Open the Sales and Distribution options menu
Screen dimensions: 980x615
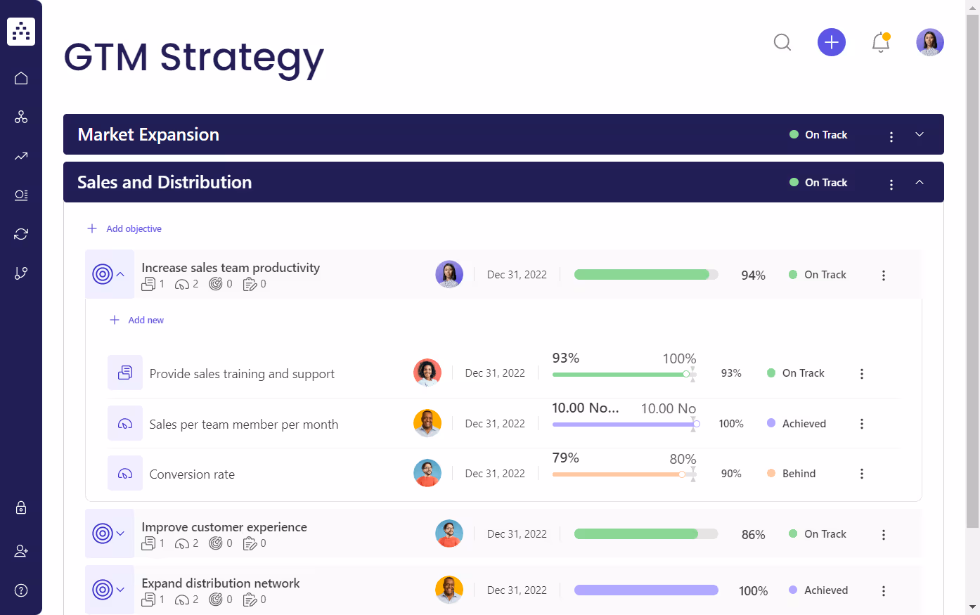pyautogui.click(x=891, y=183)
